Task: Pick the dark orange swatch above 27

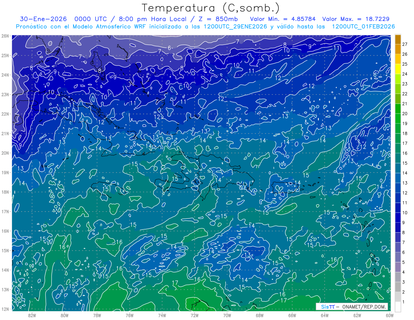Action: point(398,39)
